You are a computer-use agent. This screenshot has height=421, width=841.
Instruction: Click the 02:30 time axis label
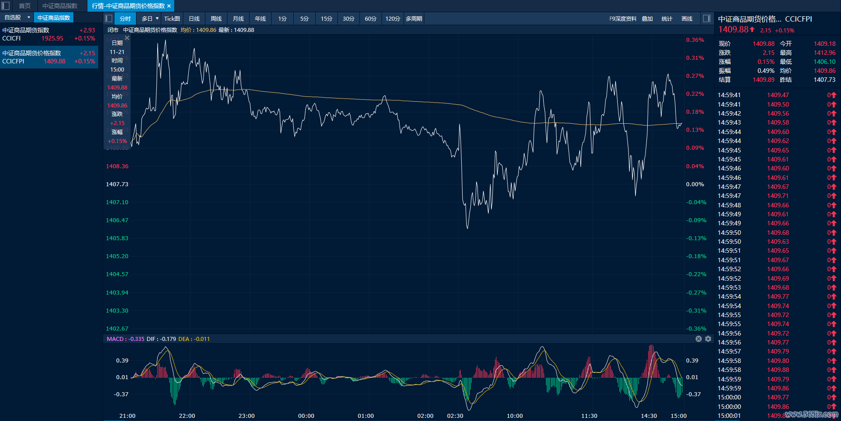tap(455, 416)
